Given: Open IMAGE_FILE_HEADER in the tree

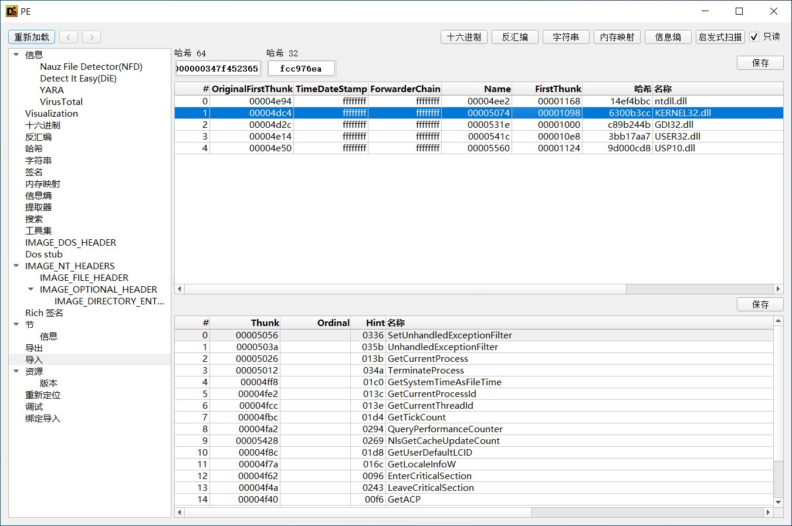Looking at the screenshot, I should coord(84,277).
